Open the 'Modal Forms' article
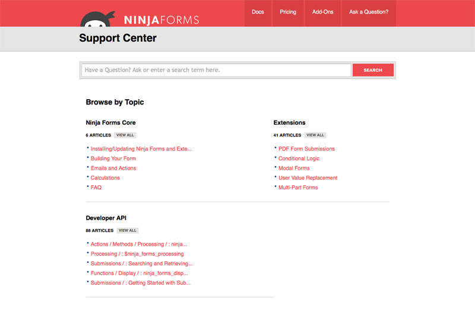Screen dimensions: 475x314 pos(294,168)
